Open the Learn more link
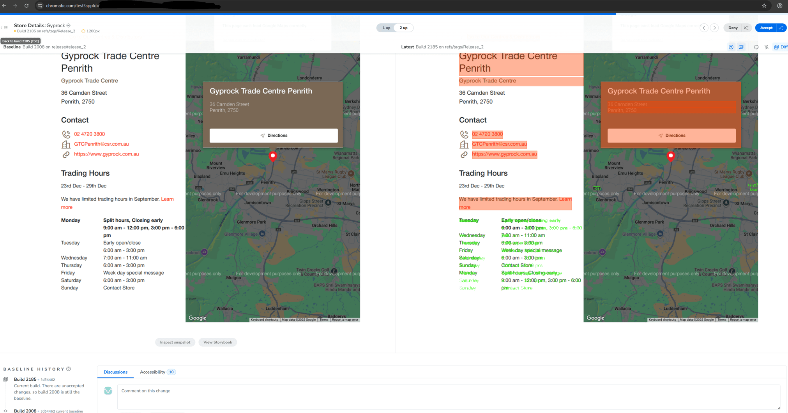 (x=167, y=199)
